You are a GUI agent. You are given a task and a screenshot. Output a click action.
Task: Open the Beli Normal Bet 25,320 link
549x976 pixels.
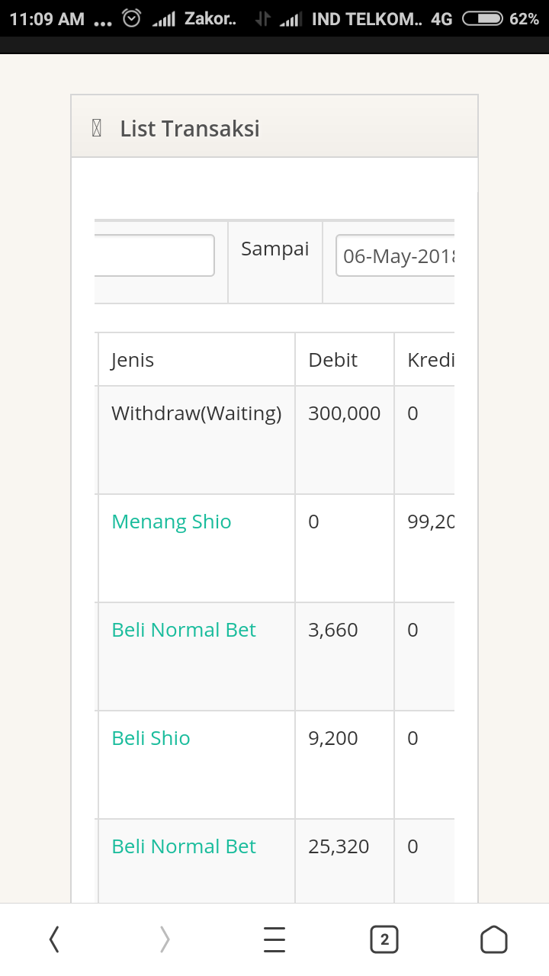[184, 846]
